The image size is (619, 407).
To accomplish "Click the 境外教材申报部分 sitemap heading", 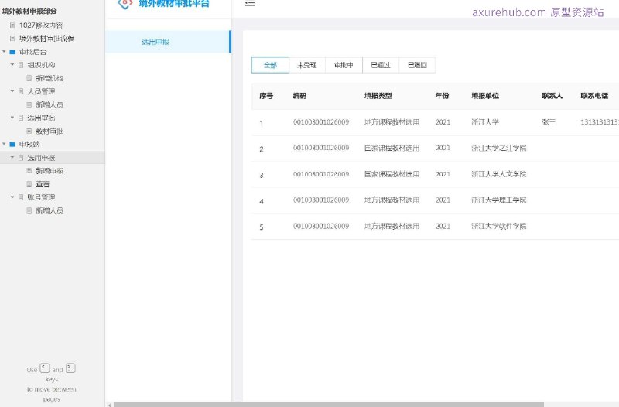I will [29, 11].
